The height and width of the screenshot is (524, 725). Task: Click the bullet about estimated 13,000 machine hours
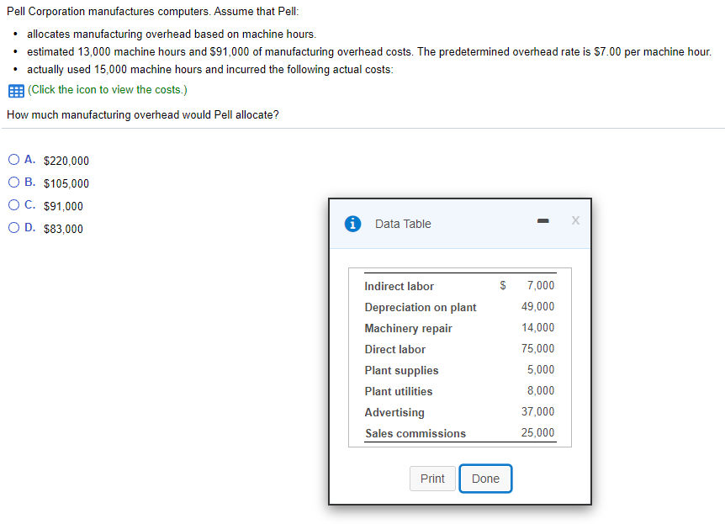coord(369,52)
